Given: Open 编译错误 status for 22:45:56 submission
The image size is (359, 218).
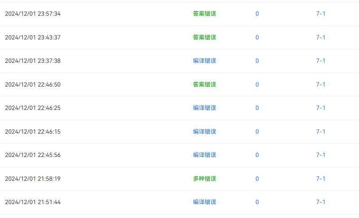Looking at the screenshot, I should point(205,155).
